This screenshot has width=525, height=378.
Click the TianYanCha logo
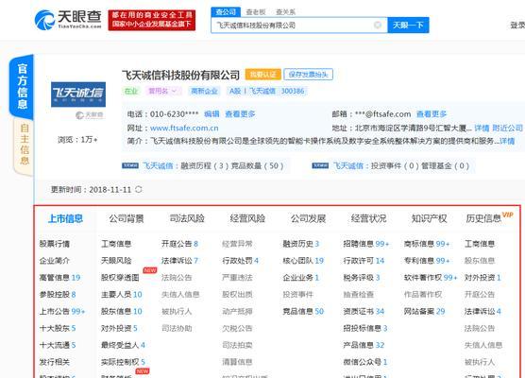tap(68, 20)
